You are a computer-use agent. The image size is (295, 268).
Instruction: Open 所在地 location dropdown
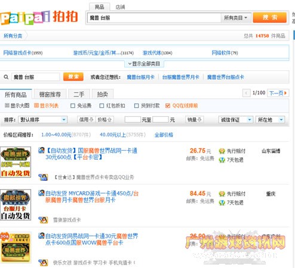271,120
